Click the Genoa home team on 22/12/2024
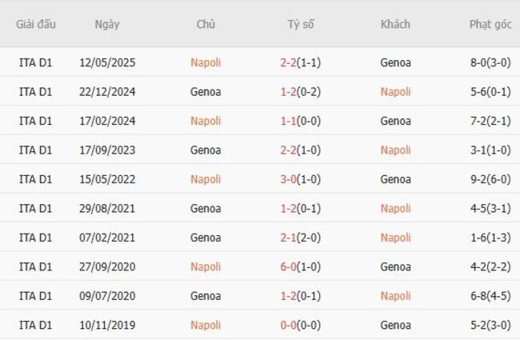The image size is (520, 340). [x=206, y=91]
